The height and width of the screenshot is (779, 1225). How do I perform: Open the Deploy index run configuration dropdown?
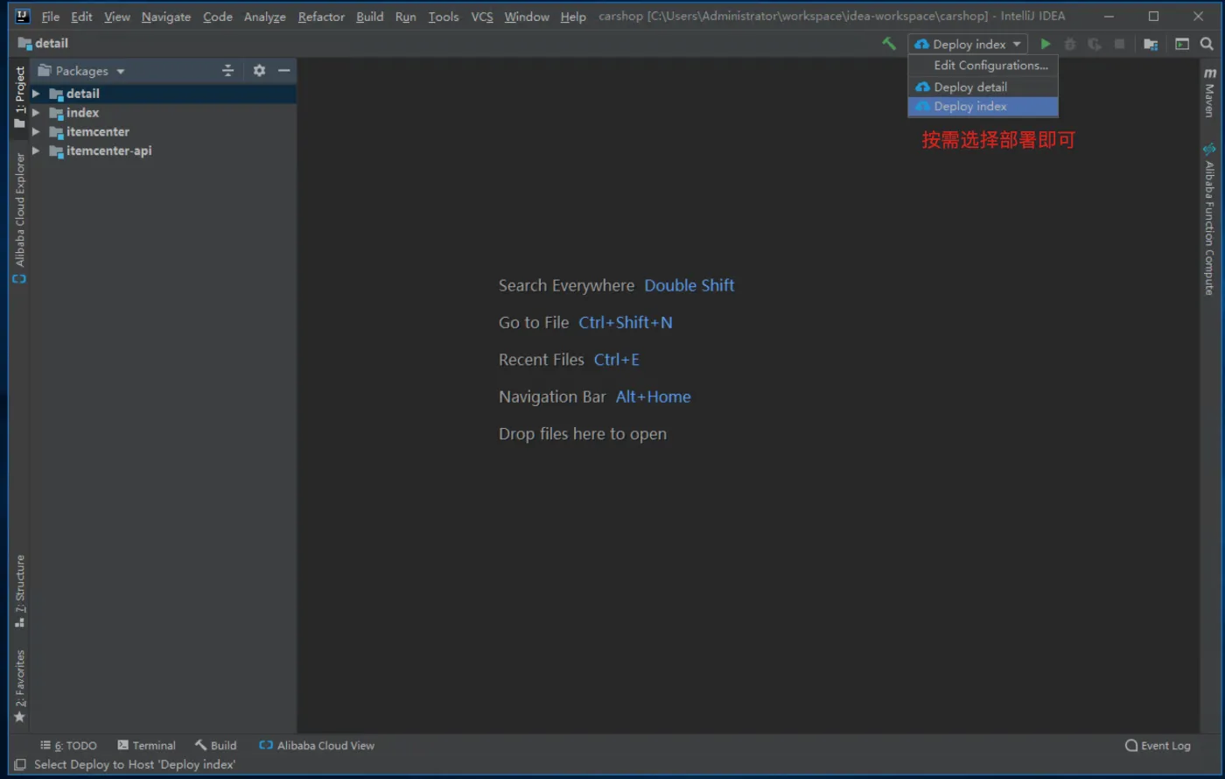click(968, 44)
